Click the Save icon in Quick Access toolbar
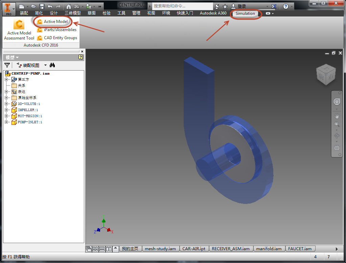Image resolution: width=346 pixels, height=263 pixels. 41,6
